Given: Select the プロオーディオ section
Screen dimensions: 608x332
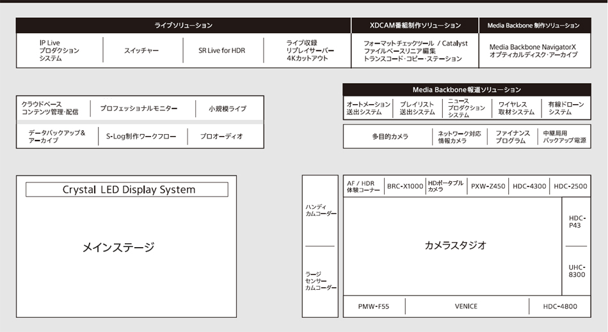Looking at the screenshot, I should click(221, 137).
